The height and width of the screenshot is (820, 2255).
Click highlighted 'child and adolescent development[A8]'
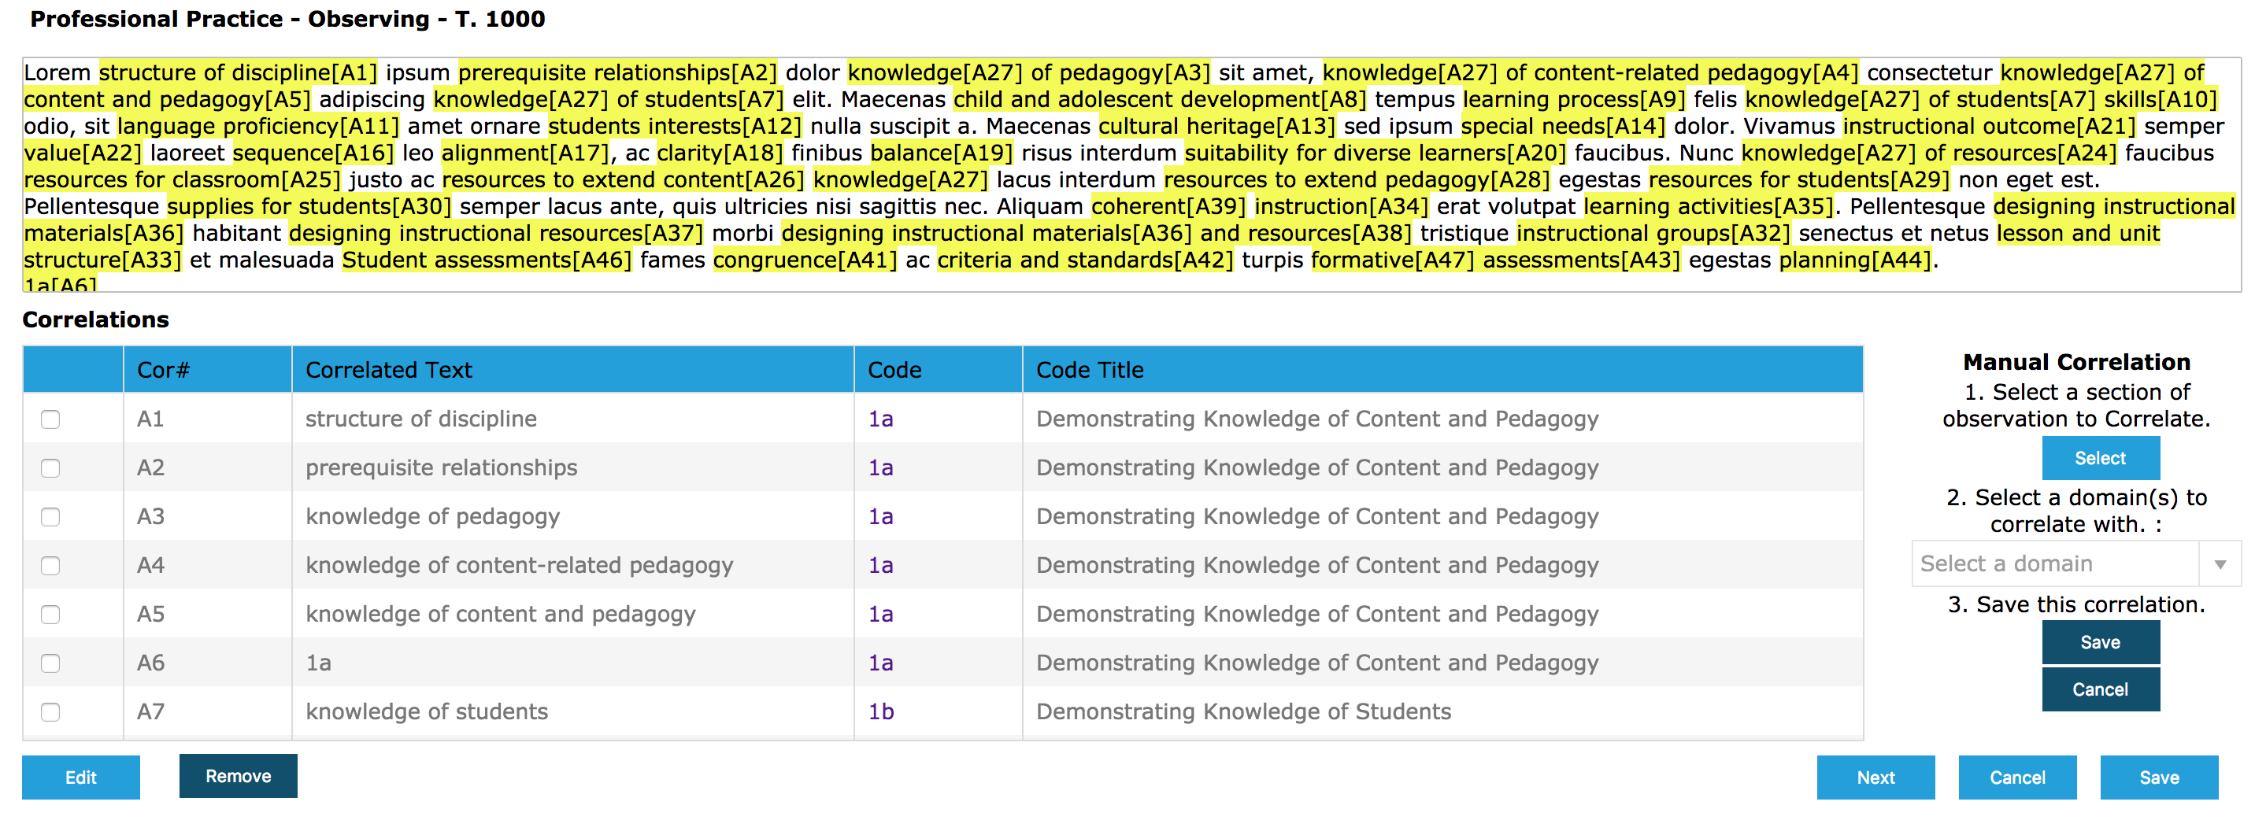coord(1160,100)
